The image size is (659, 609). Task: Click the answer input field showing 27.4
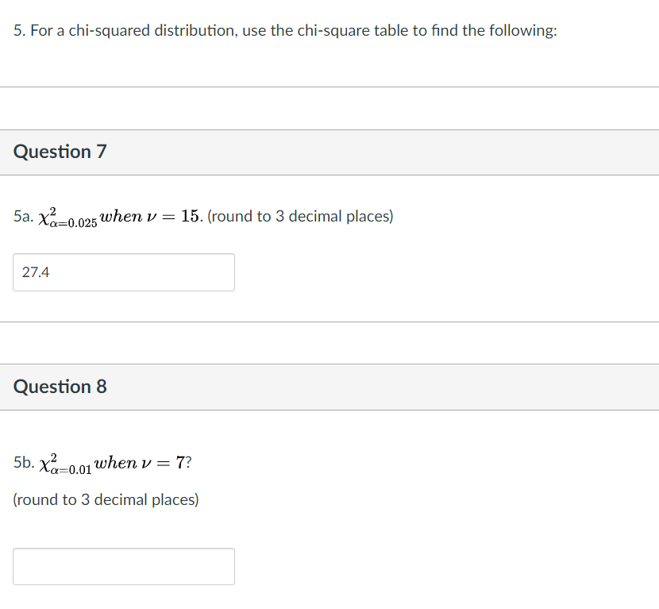(123, 272)
